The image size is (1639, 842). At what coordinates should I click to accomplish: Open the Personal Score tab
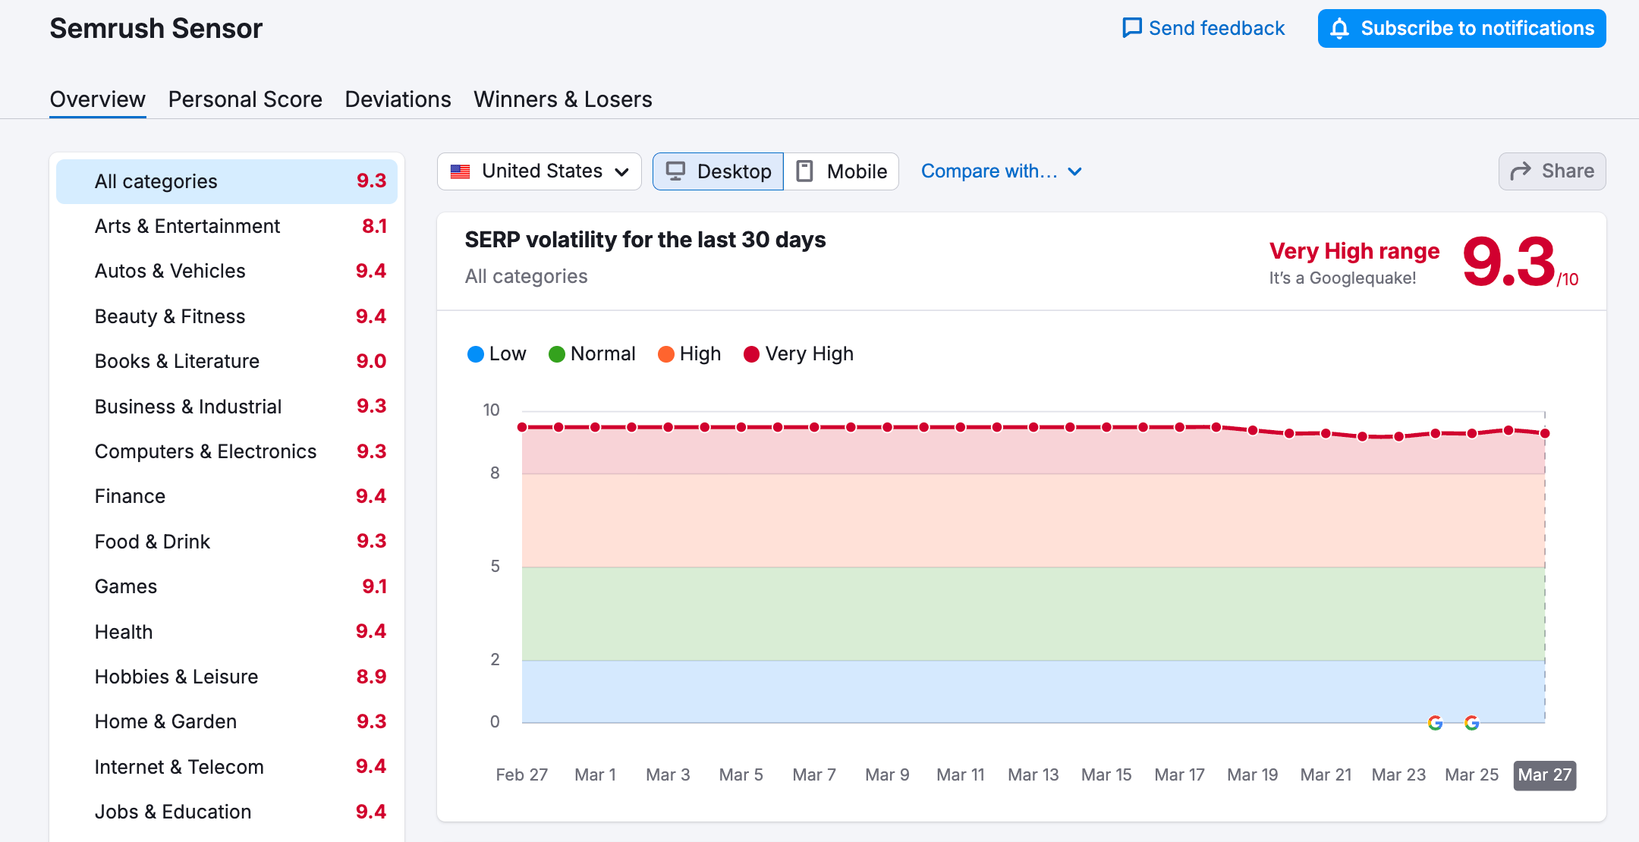245,99
